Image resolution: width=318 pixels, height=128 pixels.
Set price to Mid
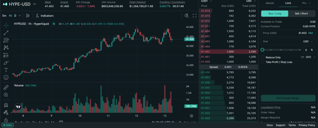coord(311,33)
